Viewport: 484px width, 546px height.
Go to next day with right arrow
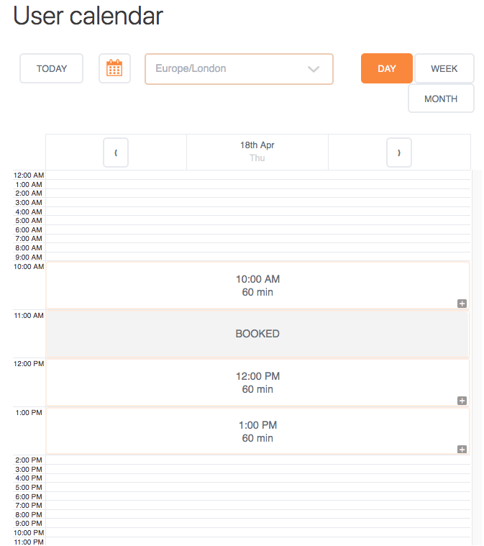399,153
